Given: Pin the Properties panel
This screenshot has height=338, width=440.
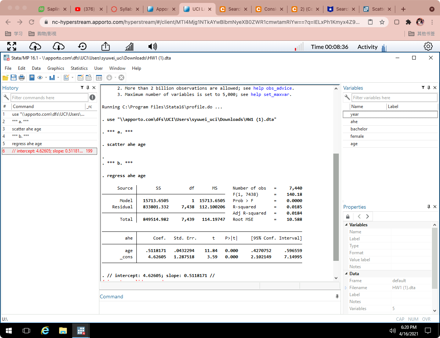Looking at the screenshot, I should [x=428, y=207].
